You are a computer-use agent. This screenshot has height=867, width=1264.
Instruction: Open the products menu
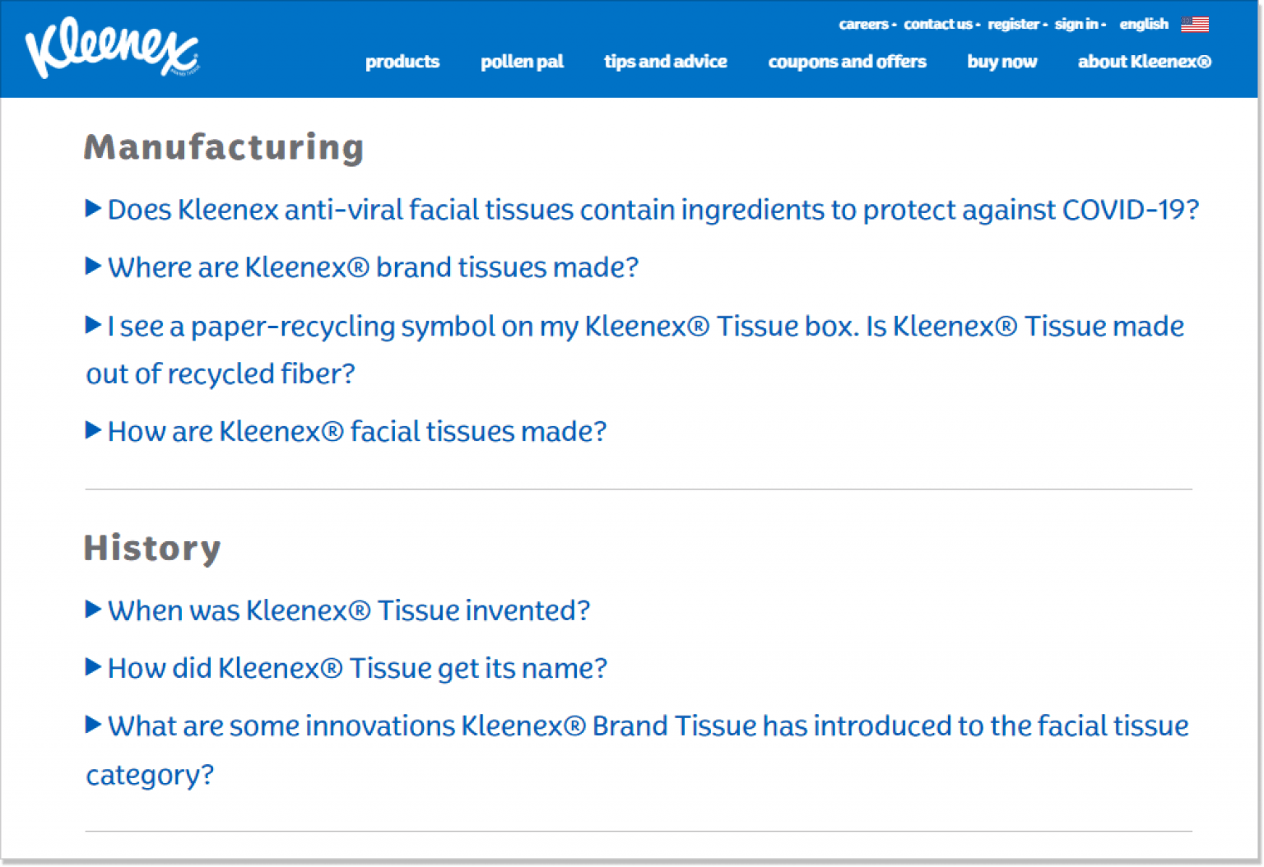402,62
